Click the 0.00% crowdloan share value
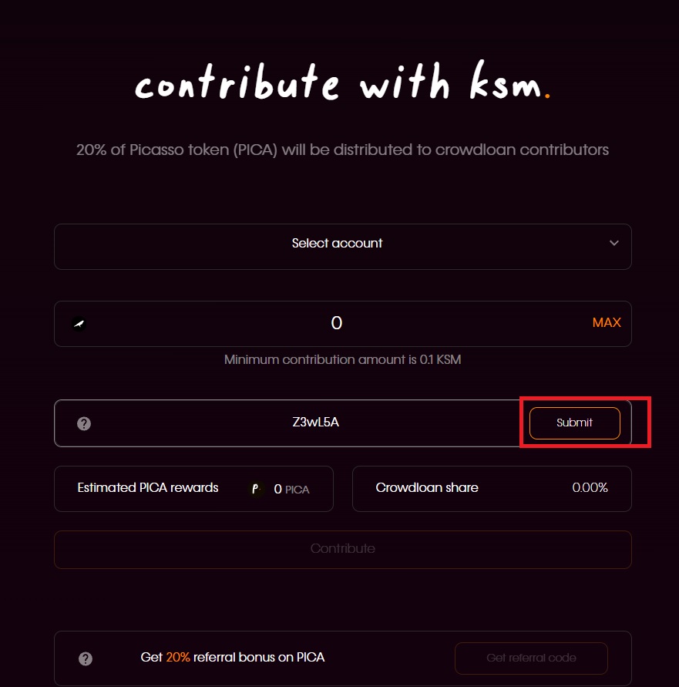The width and height of the screenshot is (679, 687). [x=590, y=488]
